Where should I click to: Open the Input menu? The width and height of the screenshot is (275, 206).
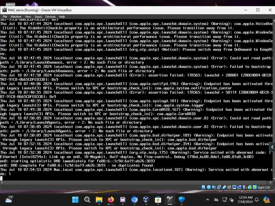coord(38,17)
